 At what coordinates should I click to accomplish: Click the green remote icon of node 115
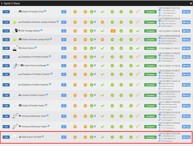15,40
